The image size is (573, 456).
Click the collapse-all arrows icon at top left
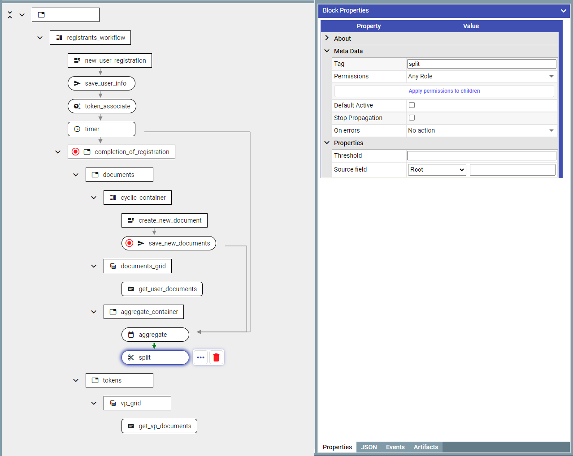pos(10,15)
